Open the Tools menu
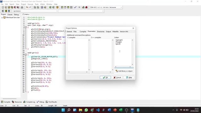 pos(37,4)
